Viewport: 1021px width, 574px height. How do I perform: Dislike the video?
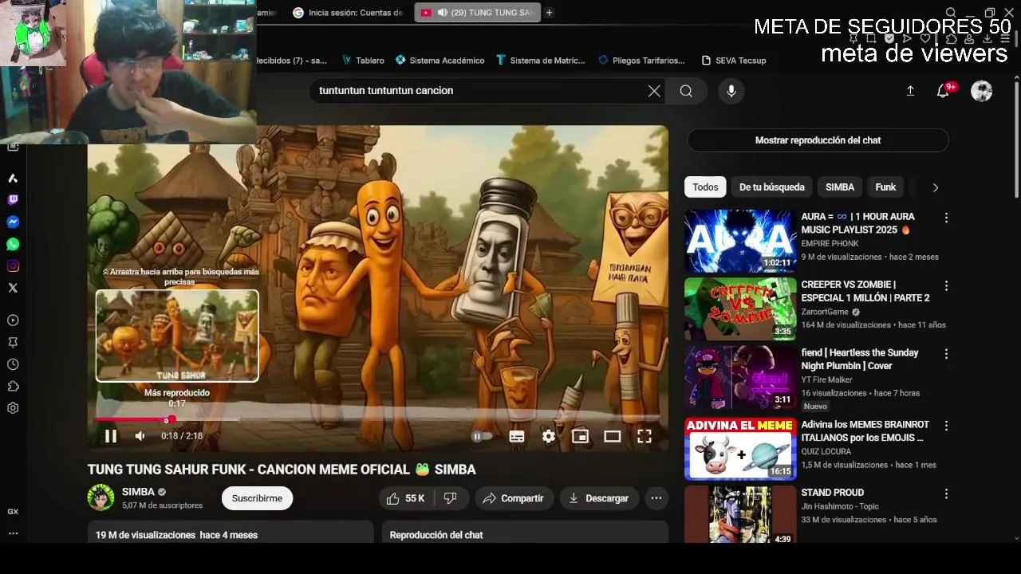[450, 498]
